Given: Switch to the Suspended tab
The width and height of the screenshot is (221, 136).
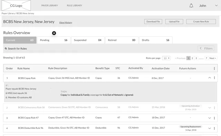Looking at the screenshot, I should pos(88,40).
